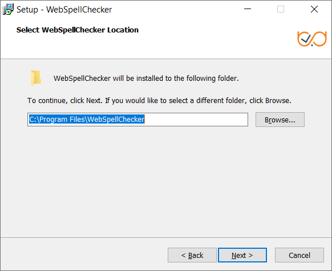
Task: Proceed with the Next > button
Action: click(242, 255)
